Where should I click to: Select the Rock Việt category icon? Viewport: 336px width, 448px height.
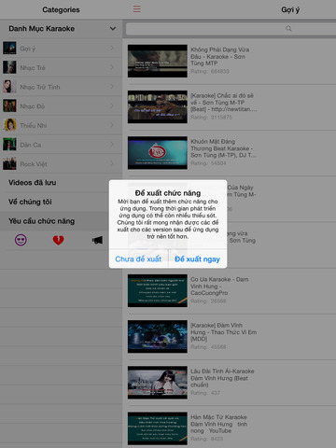coord(9,163)
